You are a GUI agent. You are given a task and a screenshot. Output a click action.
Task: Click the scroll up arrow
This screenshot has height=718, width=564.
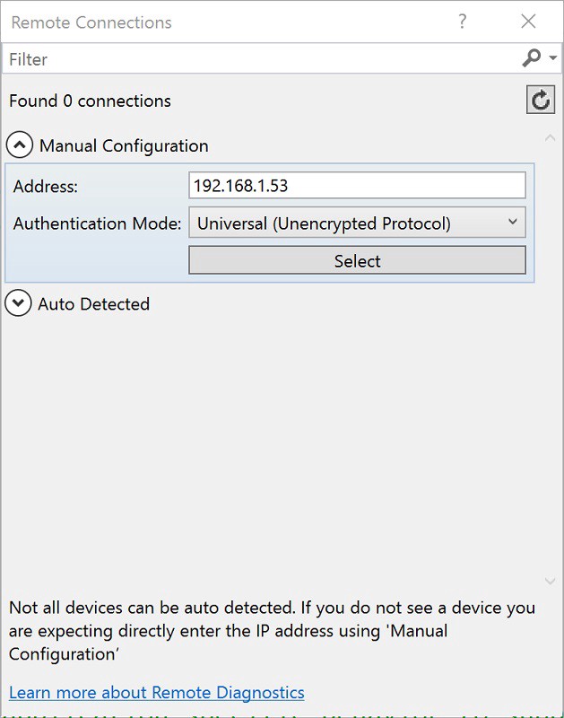tap(551, 138)
